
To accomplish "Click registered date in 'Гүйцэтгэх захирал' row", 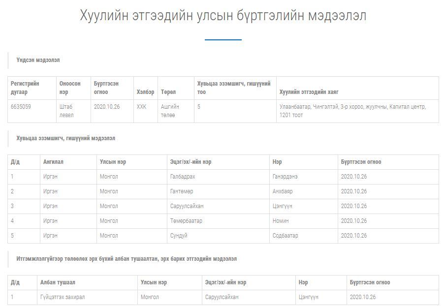I will pyautogui.click(x=363, y=297).
